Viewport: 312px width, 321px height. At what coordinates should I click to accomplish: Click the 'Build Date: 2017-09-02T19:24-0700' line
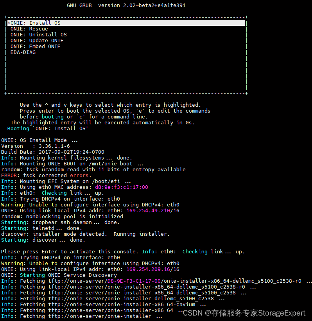(53, 152)
